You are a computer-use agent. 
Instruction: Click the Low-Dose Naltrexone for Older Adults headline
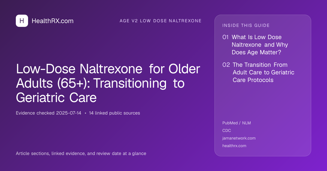point(108,84)
